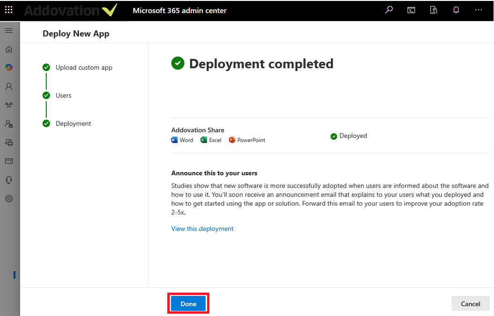Image resolution: width=494 pixels, height=316 pixels.
Task: Open Resources printer icon in sidebar
Action: [x=9, y=142]
